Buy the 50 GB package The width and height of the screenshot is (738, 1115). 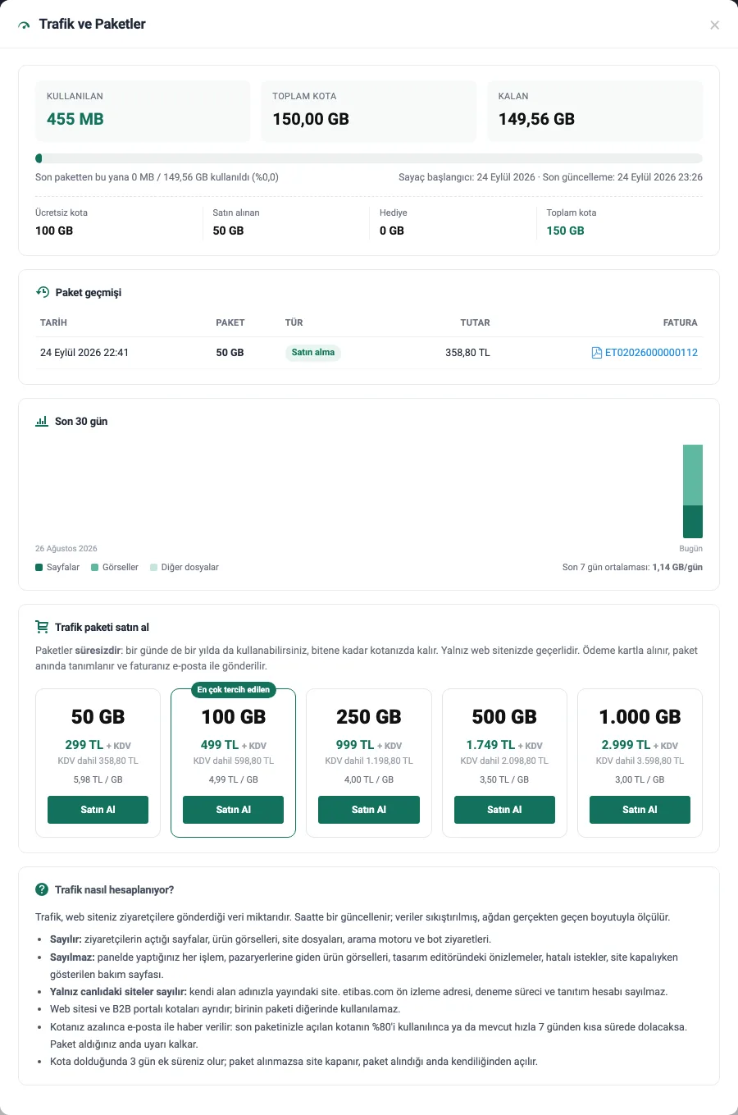pyautogui.click(x=98, y=810)
